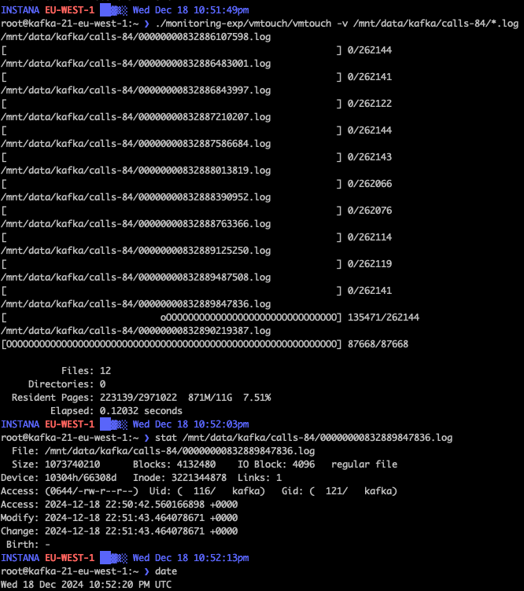Click the 0/262066 page count
524x591 pixels.
(x=371, y=184)
